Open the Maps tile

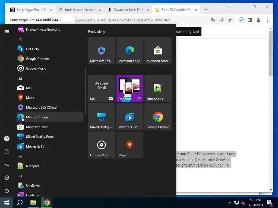[x=129, y=145]
